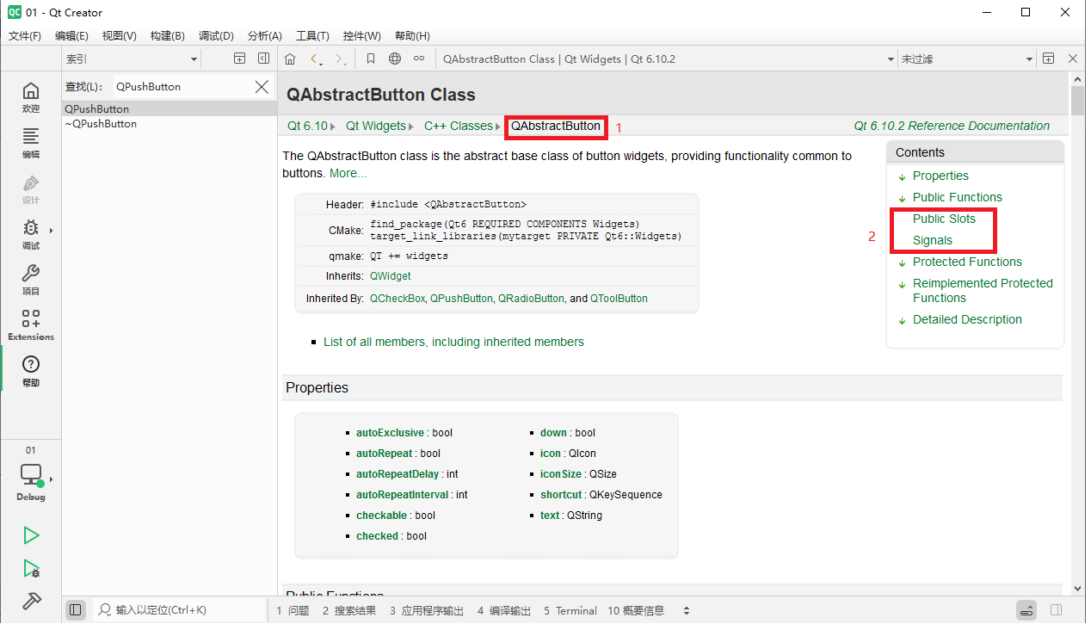The width and height of the screenshot is (1091, 630).
Task: Open 4 编译输出 output pane
Action: (504, 610)
